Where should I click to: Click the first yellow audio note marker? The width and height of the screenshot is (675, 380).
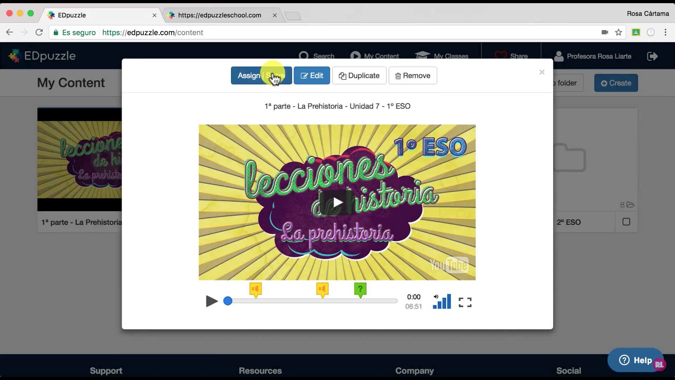[x=256, y=290]
